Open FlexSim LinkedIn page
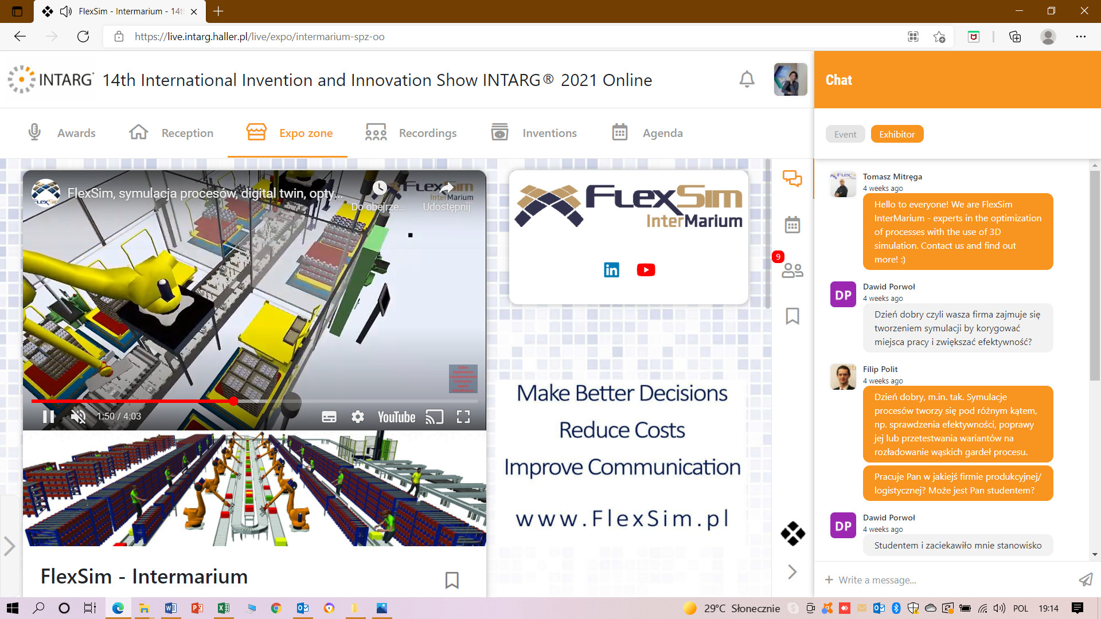 coord(612,270)
